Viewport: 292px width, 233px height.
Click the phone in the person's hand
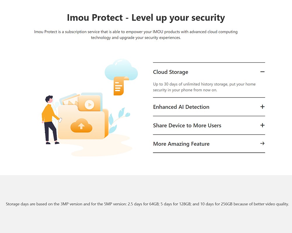(60, 120)
